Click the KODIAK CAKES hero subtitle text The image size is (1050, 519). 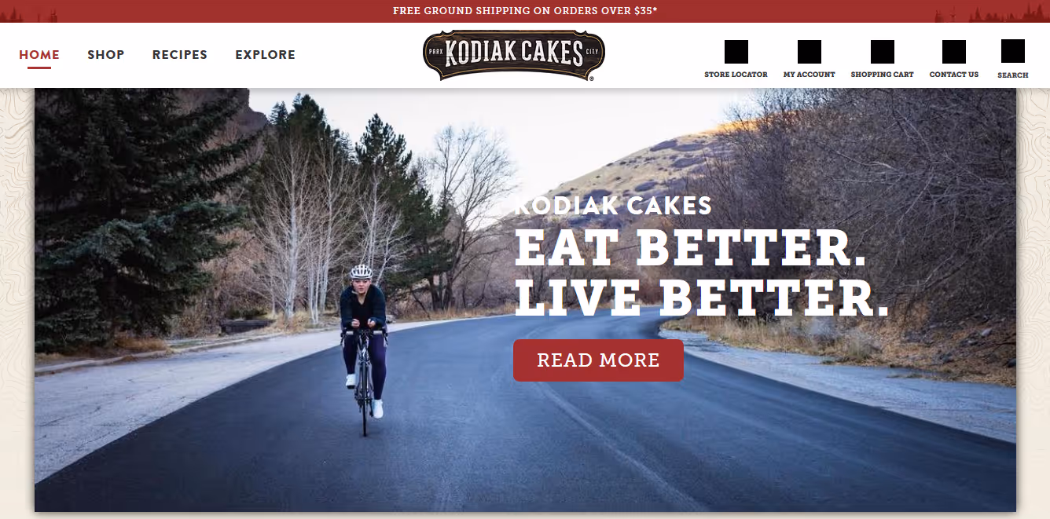[613, 206]
